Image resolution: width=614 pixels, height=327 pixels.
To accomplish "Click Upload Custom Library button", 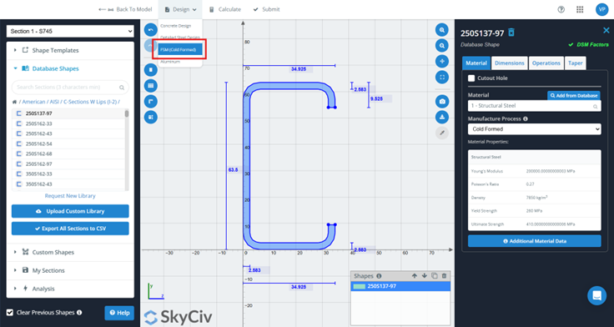I will 70,211.
